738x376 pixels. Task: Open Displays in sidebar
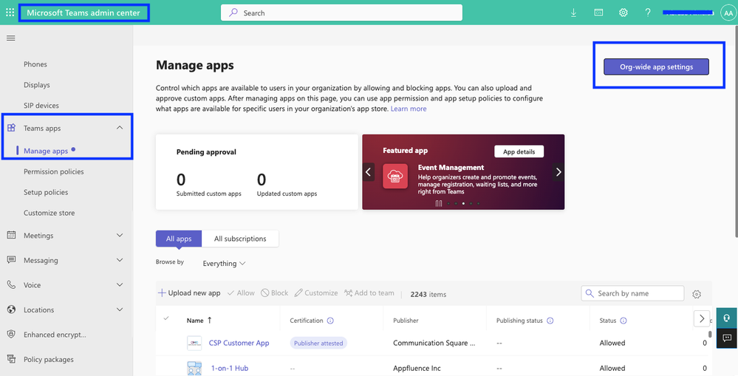click(x=37, y=85)
